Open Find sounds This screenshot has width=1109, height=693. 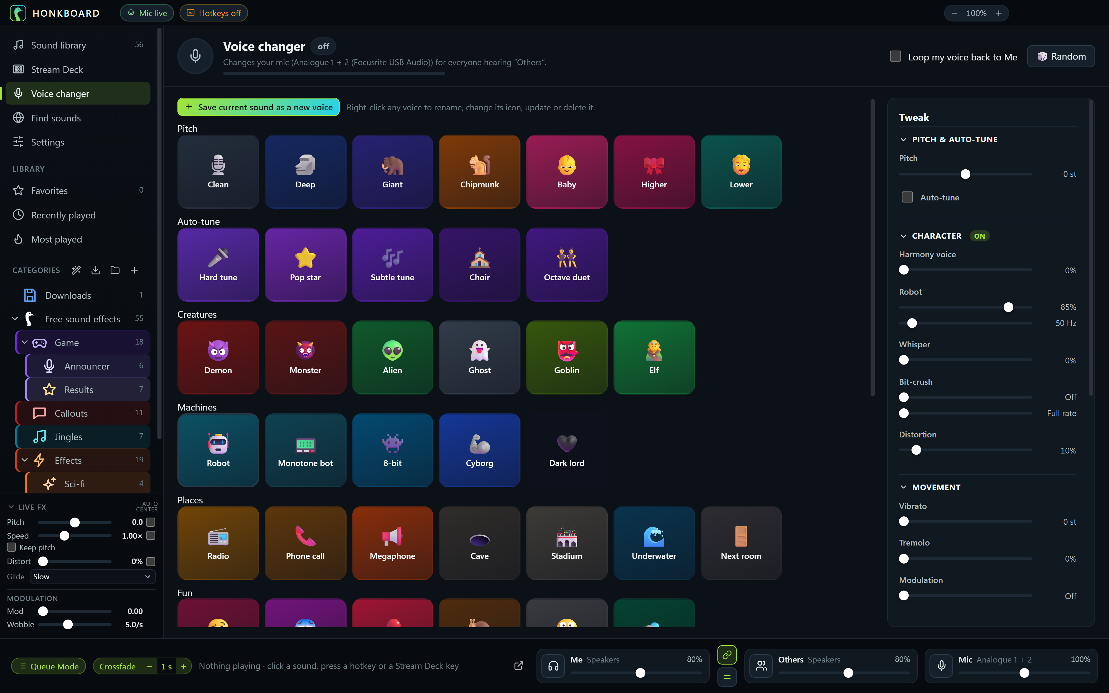click(x=78, y=118)
